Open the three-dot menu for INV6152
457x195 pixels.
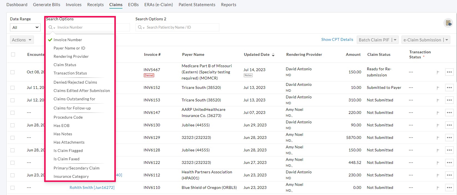click(x=449, y=87)
